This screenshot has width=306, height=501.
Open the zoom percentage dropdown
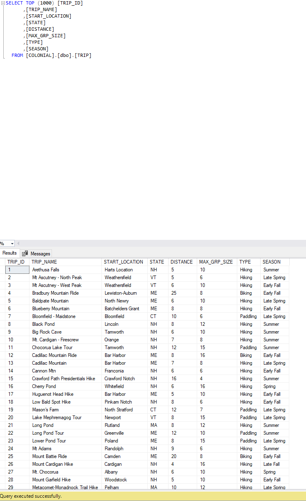point(12,244)
